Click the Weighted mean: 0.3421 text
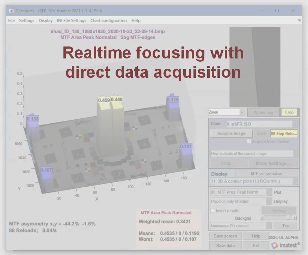This screenshot has width=308, height=255. [165, 222]
